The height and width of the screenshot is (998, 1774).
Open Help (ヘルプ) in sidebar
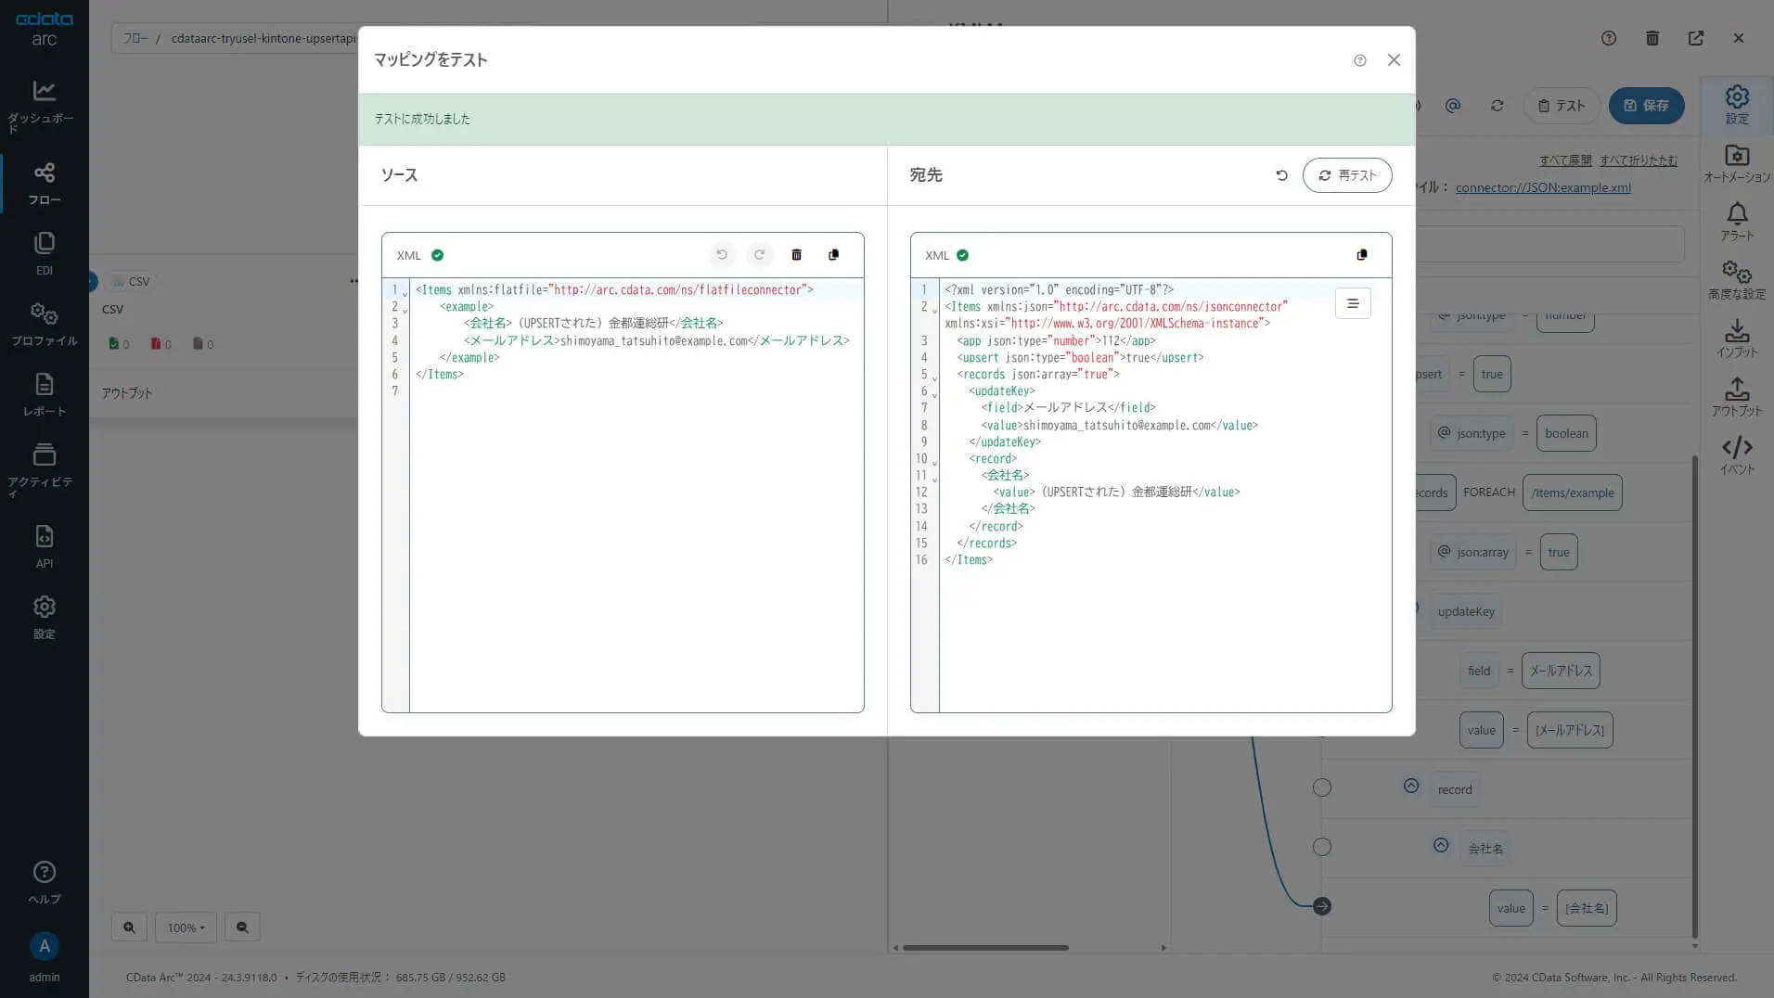click(44, 882)
